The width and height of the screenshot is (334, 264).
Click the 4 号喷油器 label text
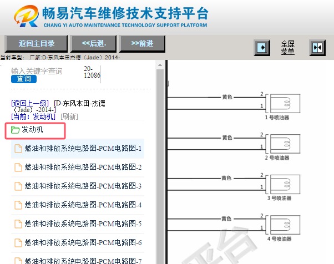click(x=279, y=239)
